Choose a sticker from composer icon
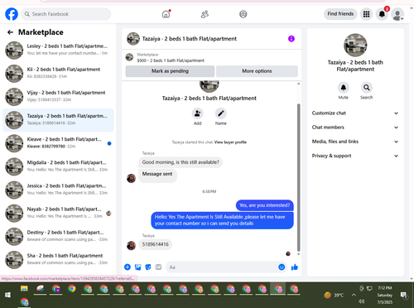Image resolution: width=414 pixels, height=308 pixels. (148, 267)
